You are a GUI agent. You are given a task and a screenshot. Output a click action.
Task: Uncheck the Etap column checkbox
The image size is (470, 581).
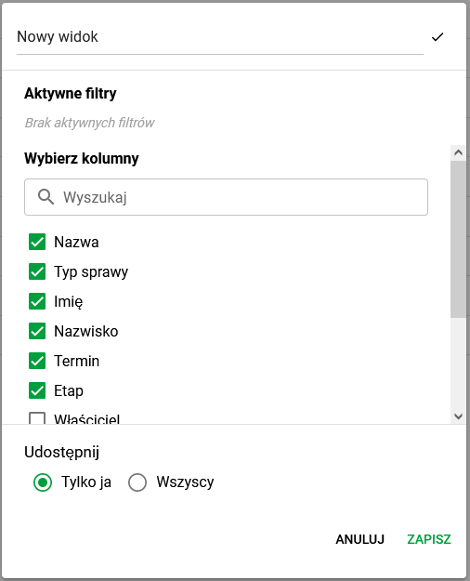tap(37, 390)
